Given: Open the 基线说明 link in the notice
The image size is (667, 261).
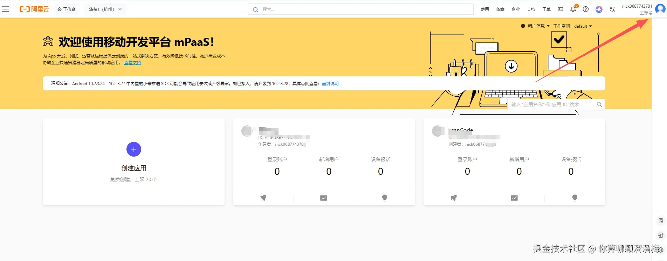Looking at the screenshot, I should [330, 83].
